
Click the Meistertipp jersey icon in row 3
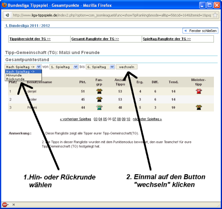199,107
